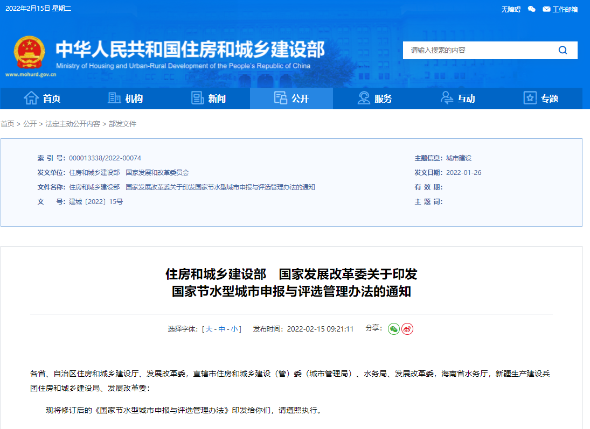
Task: Click the search magnifier icon
Action: 563,50
